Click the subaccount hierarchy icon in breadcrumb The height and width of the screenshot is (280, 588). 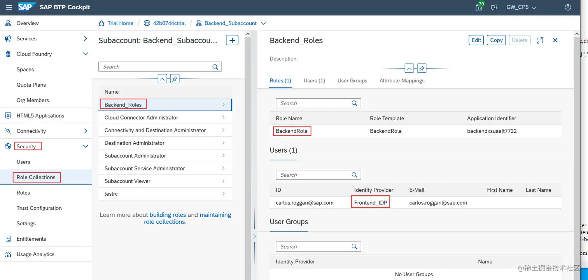tap(199, 23)
